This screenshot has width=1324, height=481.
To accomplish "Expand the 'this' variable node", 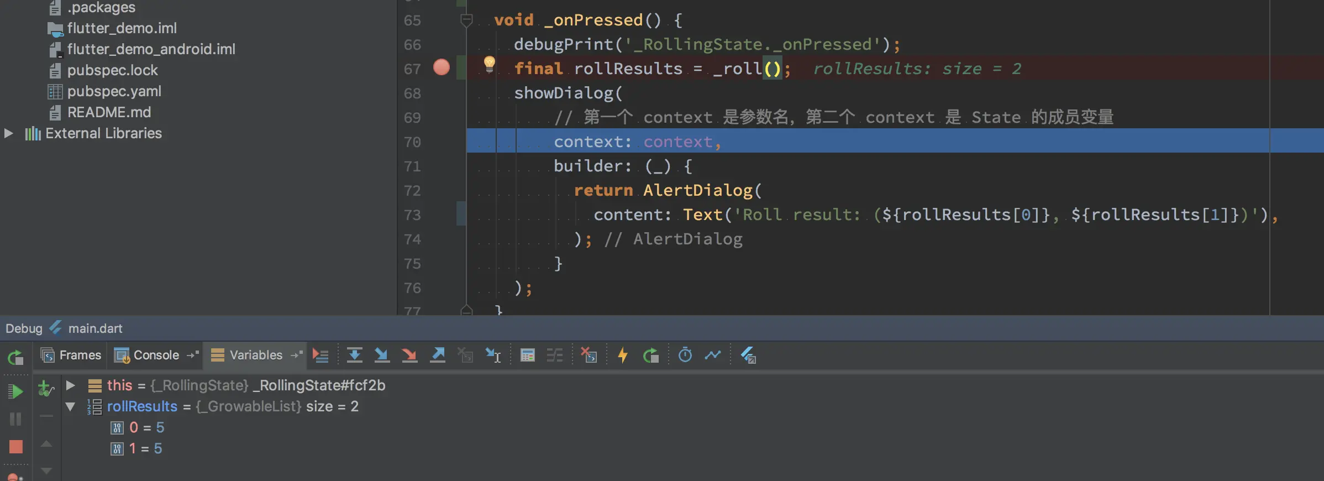I will (x=70, y=385).
